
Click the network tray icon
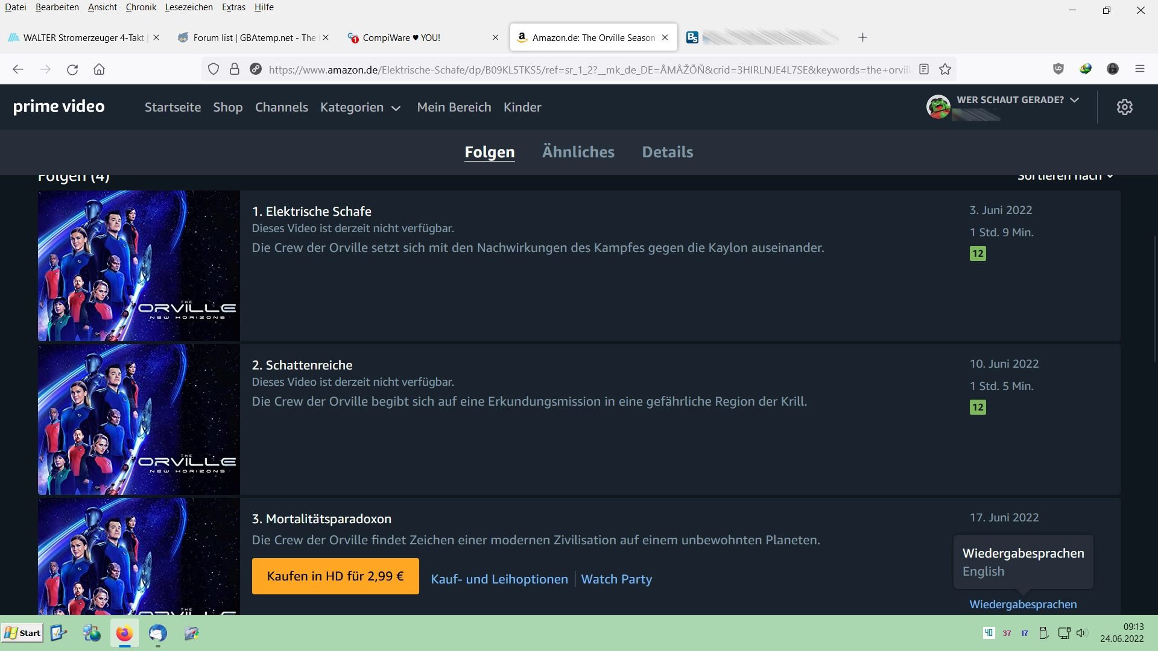click(1064, 633)
